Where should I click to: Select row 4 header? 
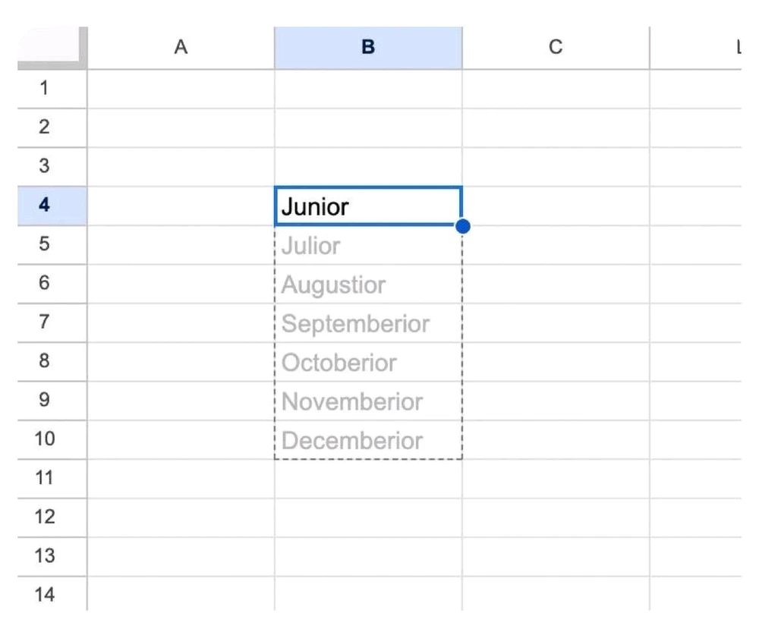point(45,205)
